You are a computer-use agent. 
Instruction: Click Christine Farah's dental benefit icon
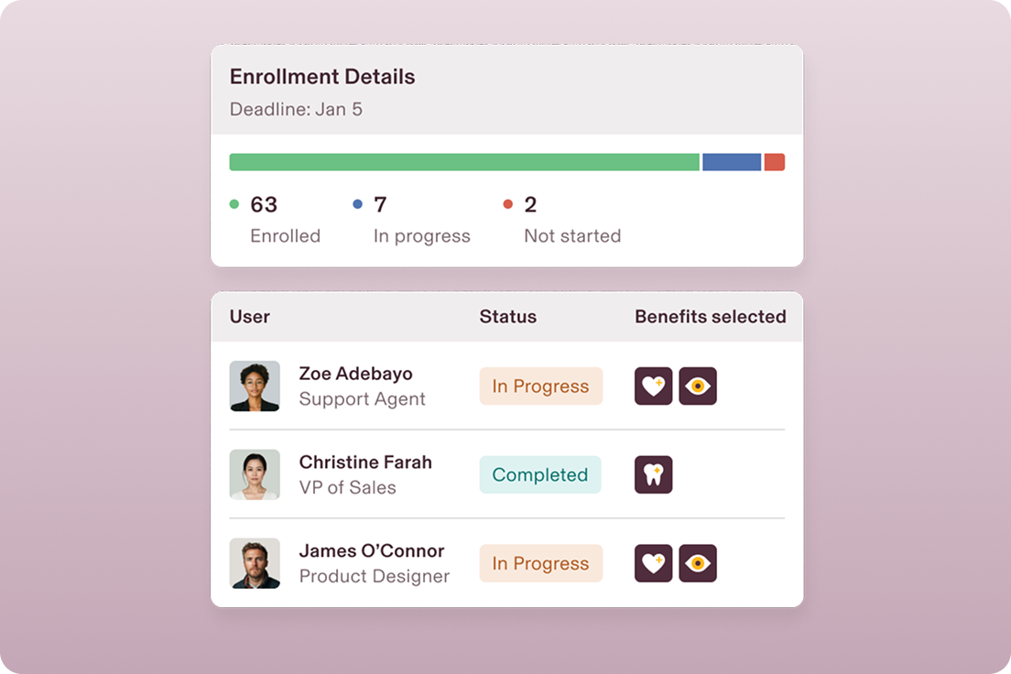pyautogui.click(x=652, y=474)
